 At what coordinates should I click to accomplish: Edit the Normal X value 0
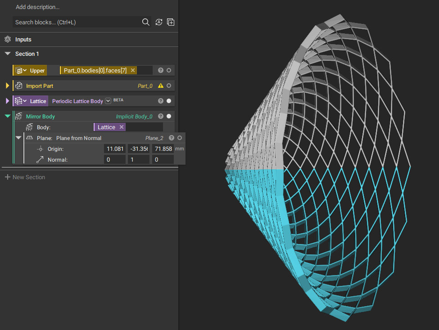click(115, 159)
